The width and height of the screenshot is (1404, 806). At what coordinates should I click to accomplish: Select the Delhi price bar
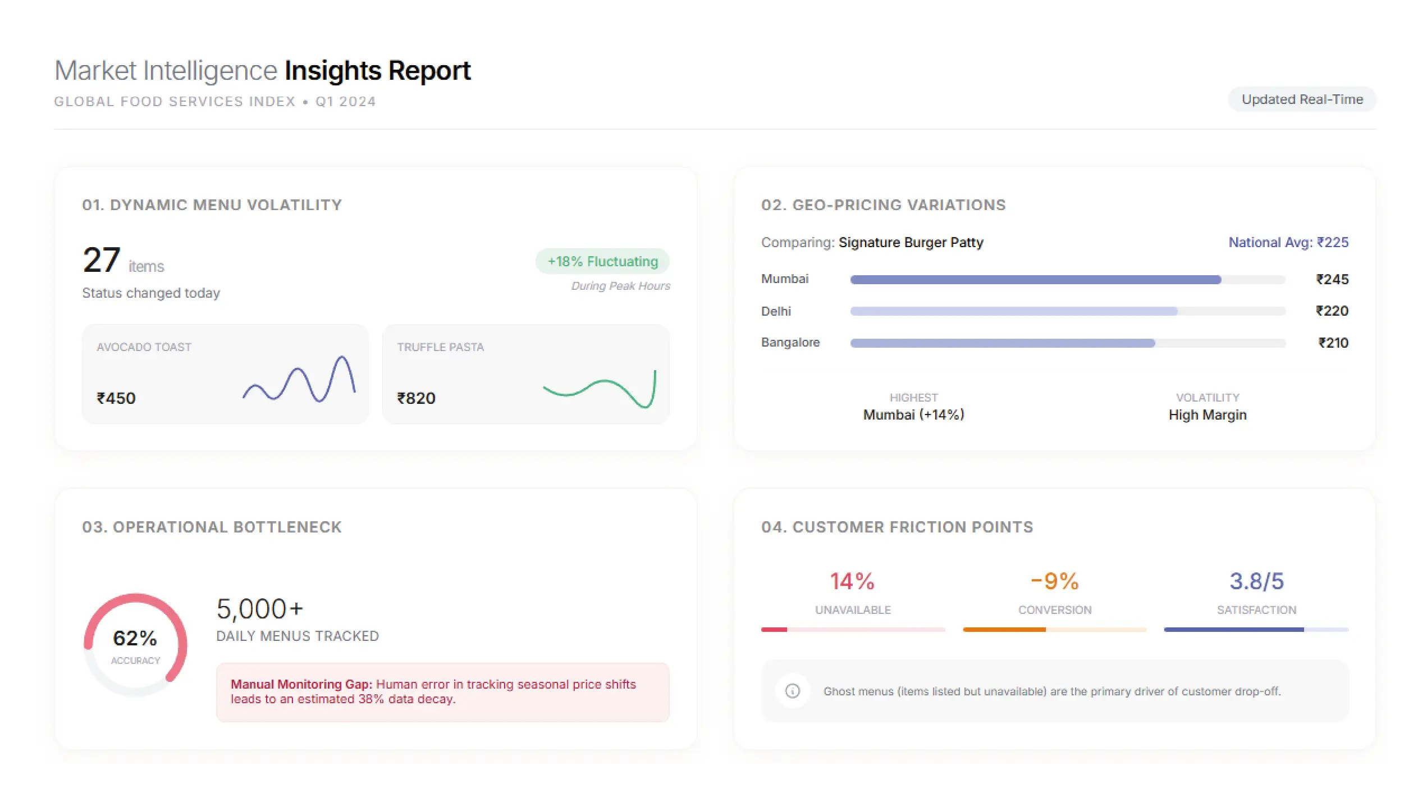[x=1067, y=311]
